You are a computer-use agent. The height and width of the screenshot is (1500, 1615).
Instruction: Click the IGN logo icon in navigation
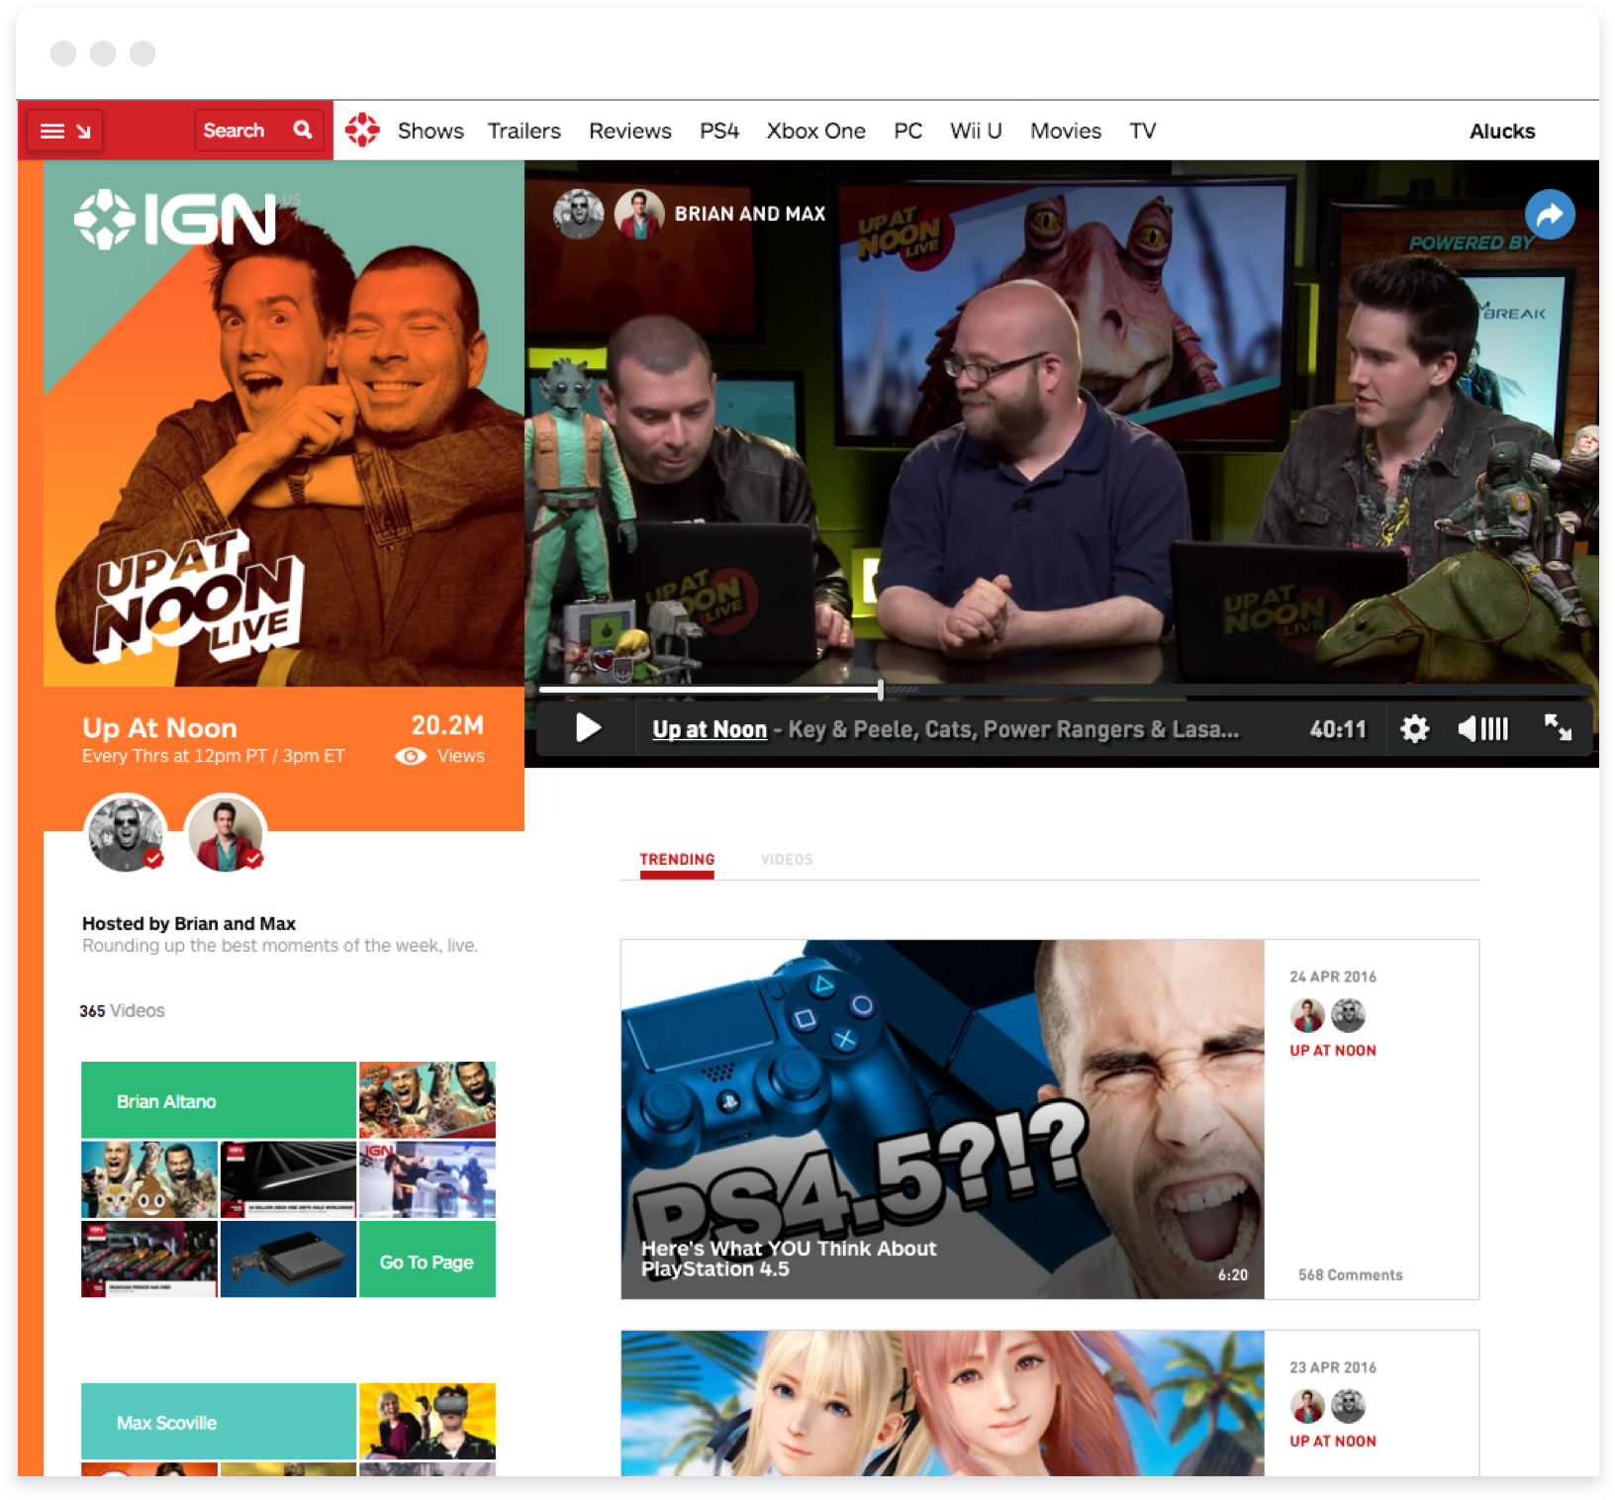pyautogui.click(x=362, y=130)
